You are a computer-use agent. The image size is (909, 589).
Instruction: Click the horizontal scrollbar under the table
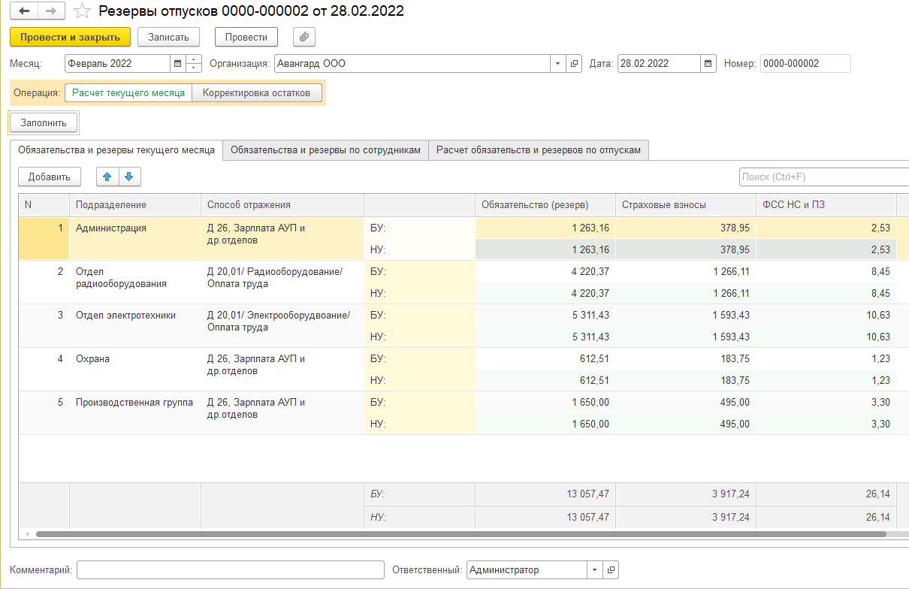451,534
